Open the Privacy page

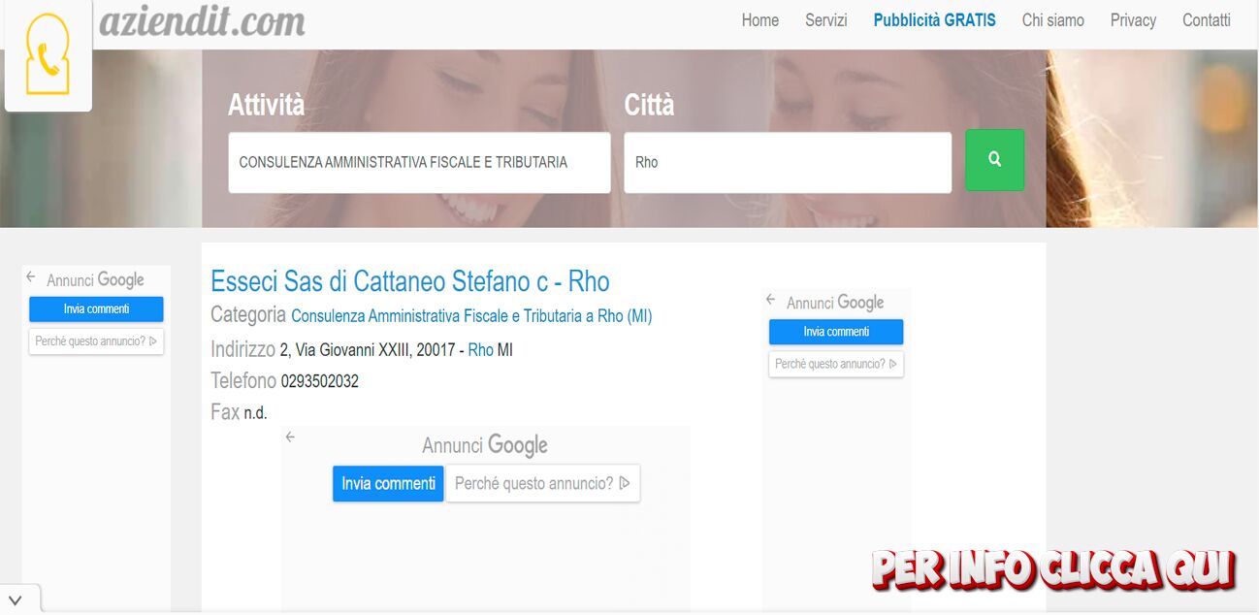tap(1133, 20)
